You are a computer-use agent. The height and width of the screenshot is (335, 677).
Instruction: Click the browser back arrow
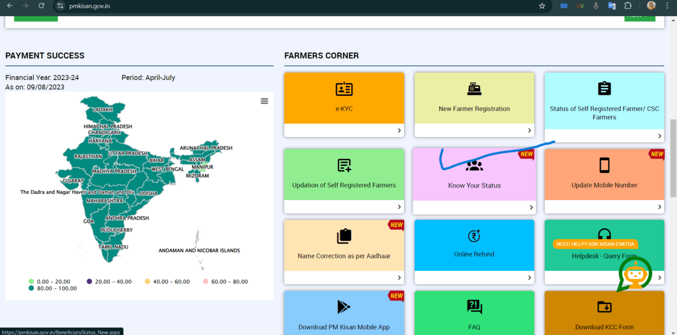click(9, 6)
